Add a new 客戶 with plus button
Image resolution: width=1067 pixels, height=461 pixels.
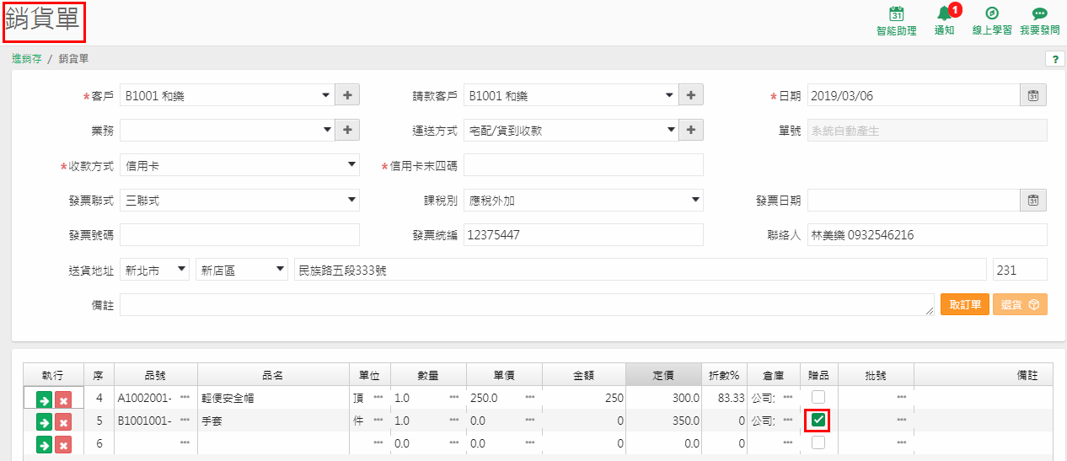pos(347,95)
